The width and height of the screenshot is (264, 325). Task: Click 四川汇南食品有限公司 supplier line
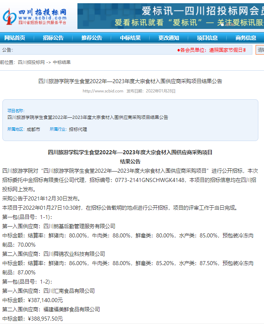click(49, 291)
